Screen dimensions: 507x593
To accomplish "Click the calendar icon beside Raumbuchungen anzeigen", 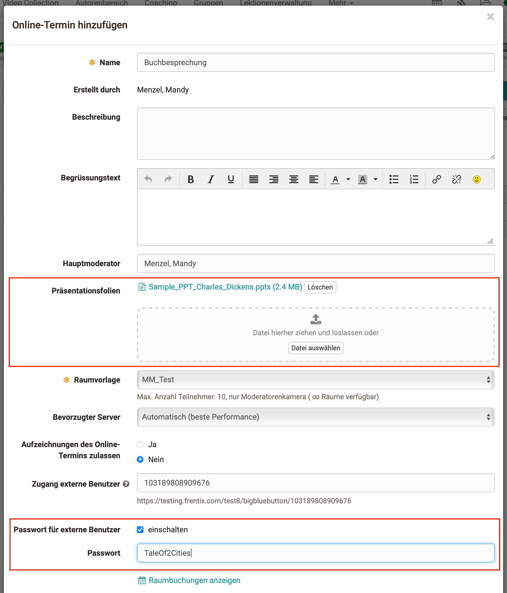I will (142, 580).
